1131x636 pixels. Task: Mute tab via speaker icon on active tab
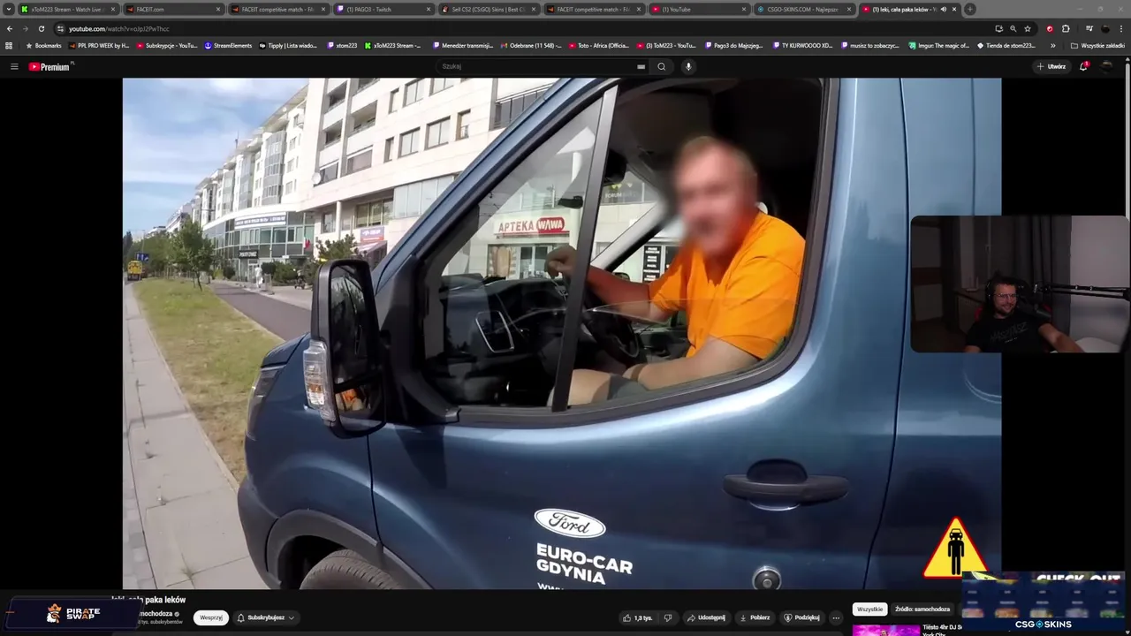pyautogui.click(x=943, y=9)
